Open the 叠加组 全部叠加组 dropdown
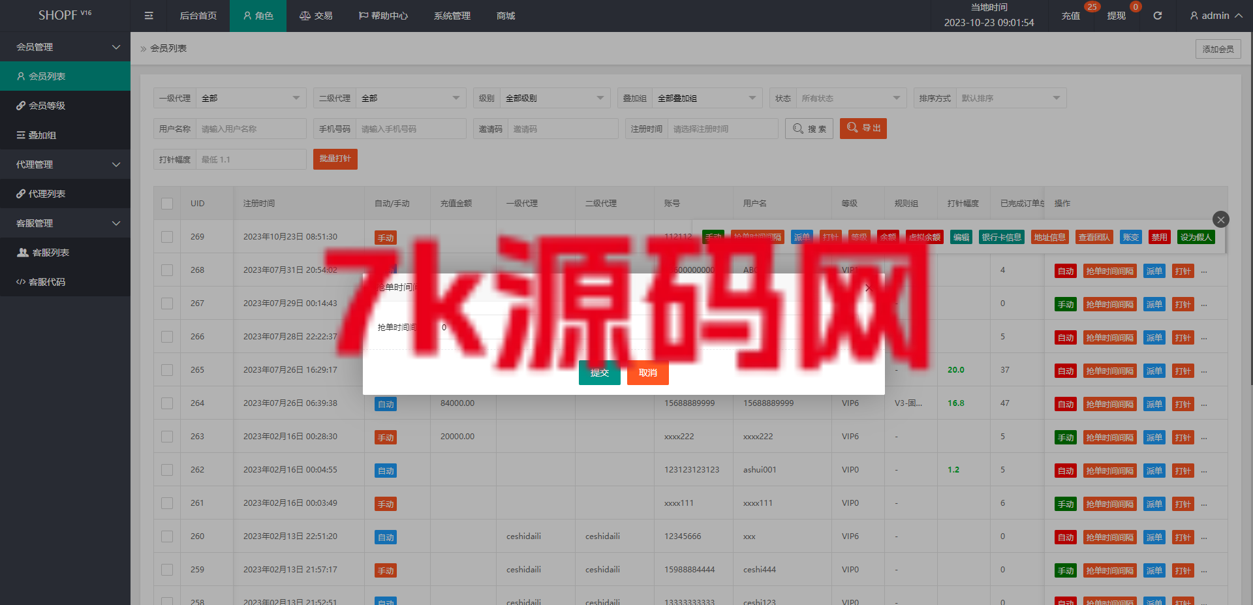Screen dimensions: 1253x605 707,98
